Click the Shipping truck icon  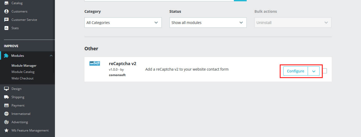[x=7, y=97]
